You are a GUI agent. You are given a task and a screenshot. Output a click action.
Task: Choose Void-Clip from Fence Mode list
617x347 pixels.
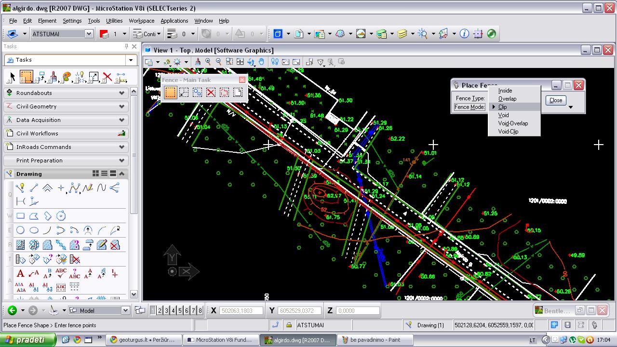point(508,132)
